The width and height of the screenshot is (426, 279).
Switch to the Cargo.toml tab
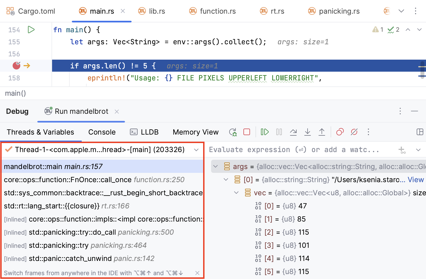pos(31,11)
